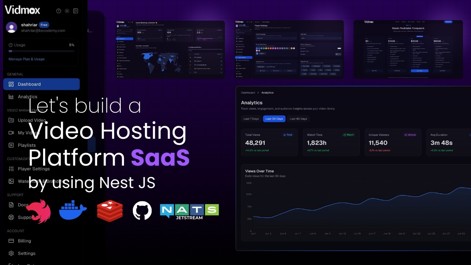Switch to the Last 30 Days tab
Image resolution: width=471 pixels, height=265 pixels.
274,119
